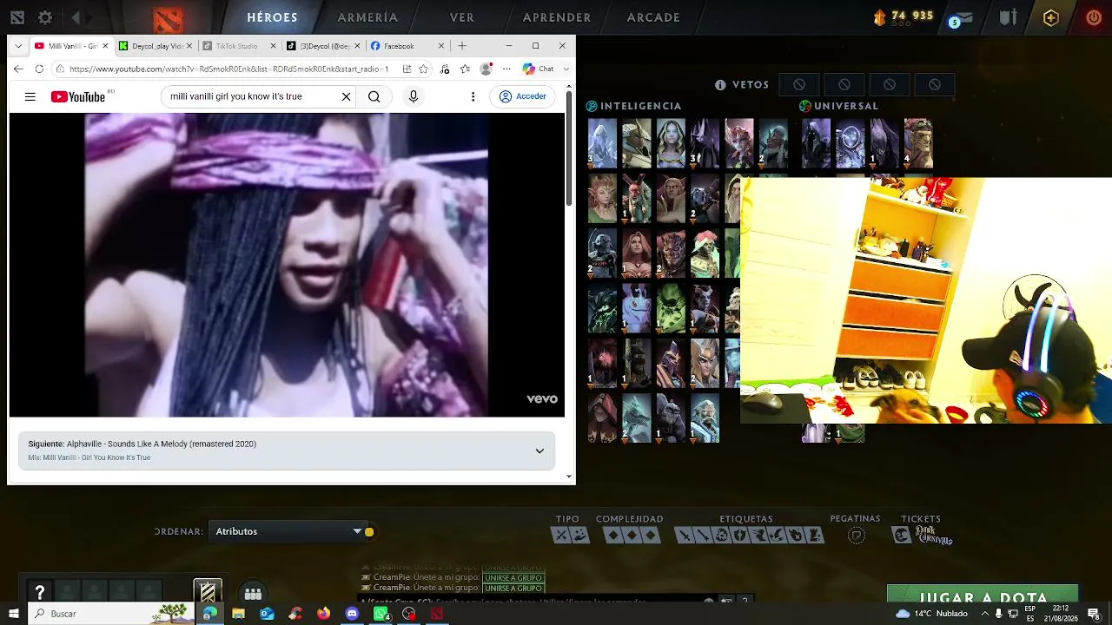This screenshot has width=1112, height=625.
Task: Switch to the Facebook browser tab
Action: point(407,46)
